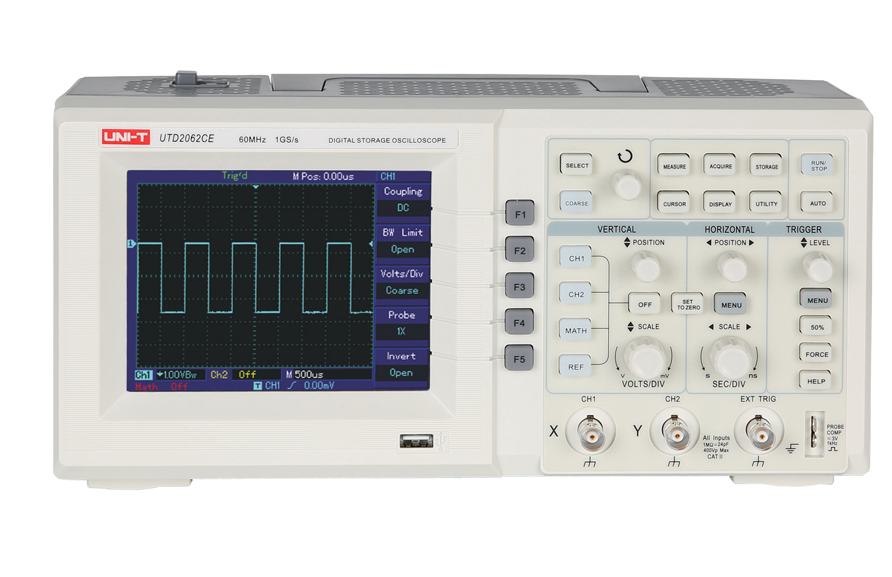Open the horizontal MENU button
Screen dimensions: 892x577
(x=731, y=304)
